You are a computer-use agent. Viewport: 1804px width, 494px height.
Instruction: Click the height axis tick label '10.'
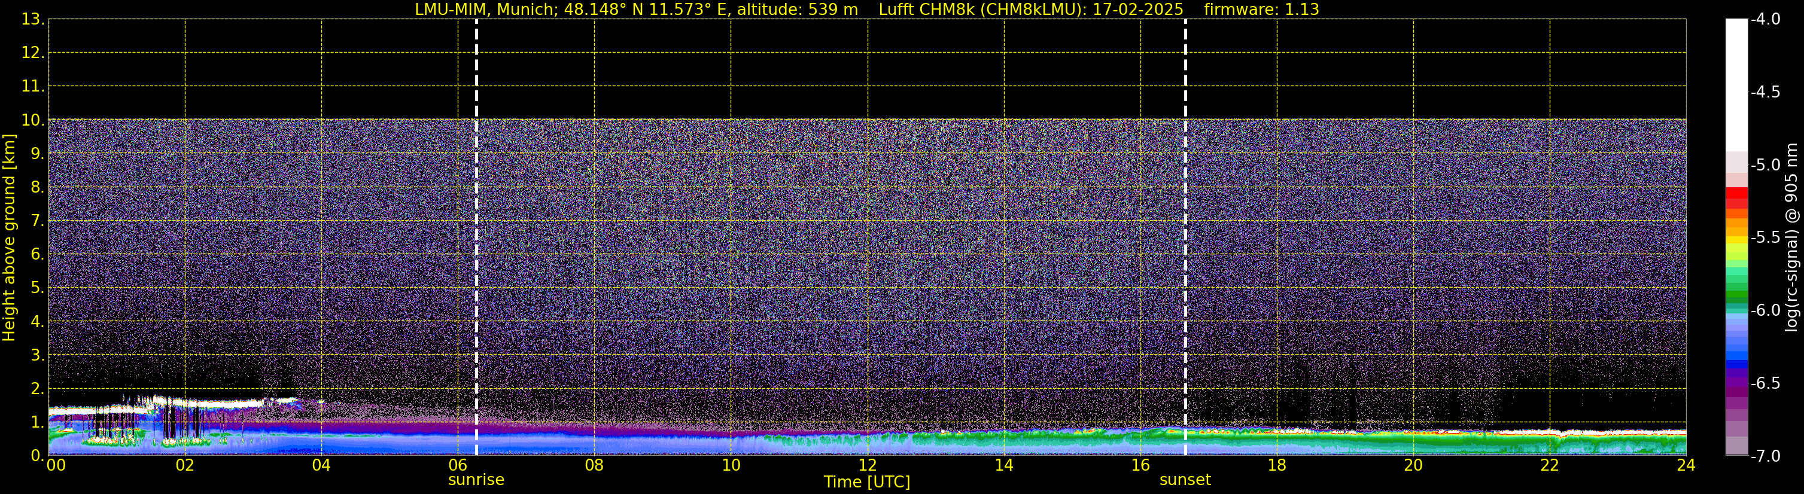[x=33, y=120]
